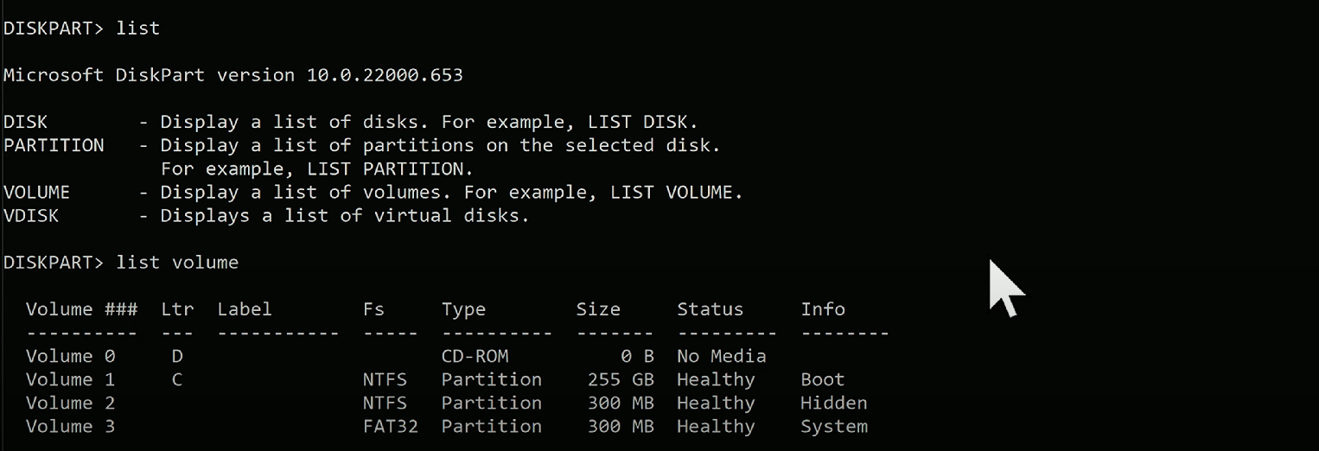
Task: Click the 'Volume ###' column header
Action: 81,309
